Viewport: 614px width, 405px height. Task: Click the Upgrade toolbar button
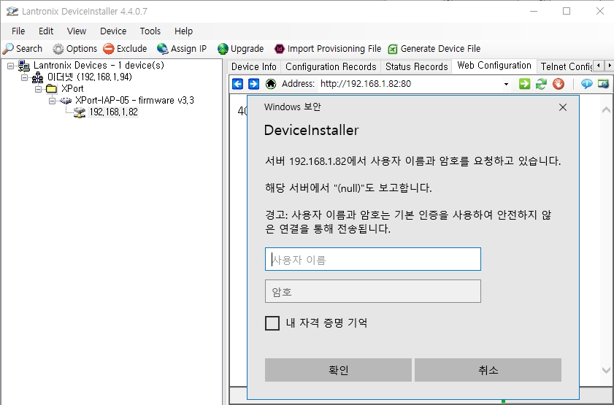[x=240, y=48]
